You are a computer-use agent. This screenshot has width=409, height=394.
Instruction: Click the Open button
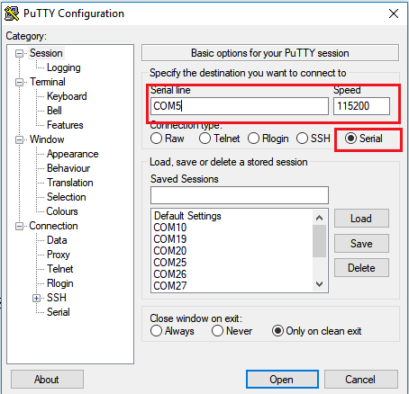click(x=282, y=380)
